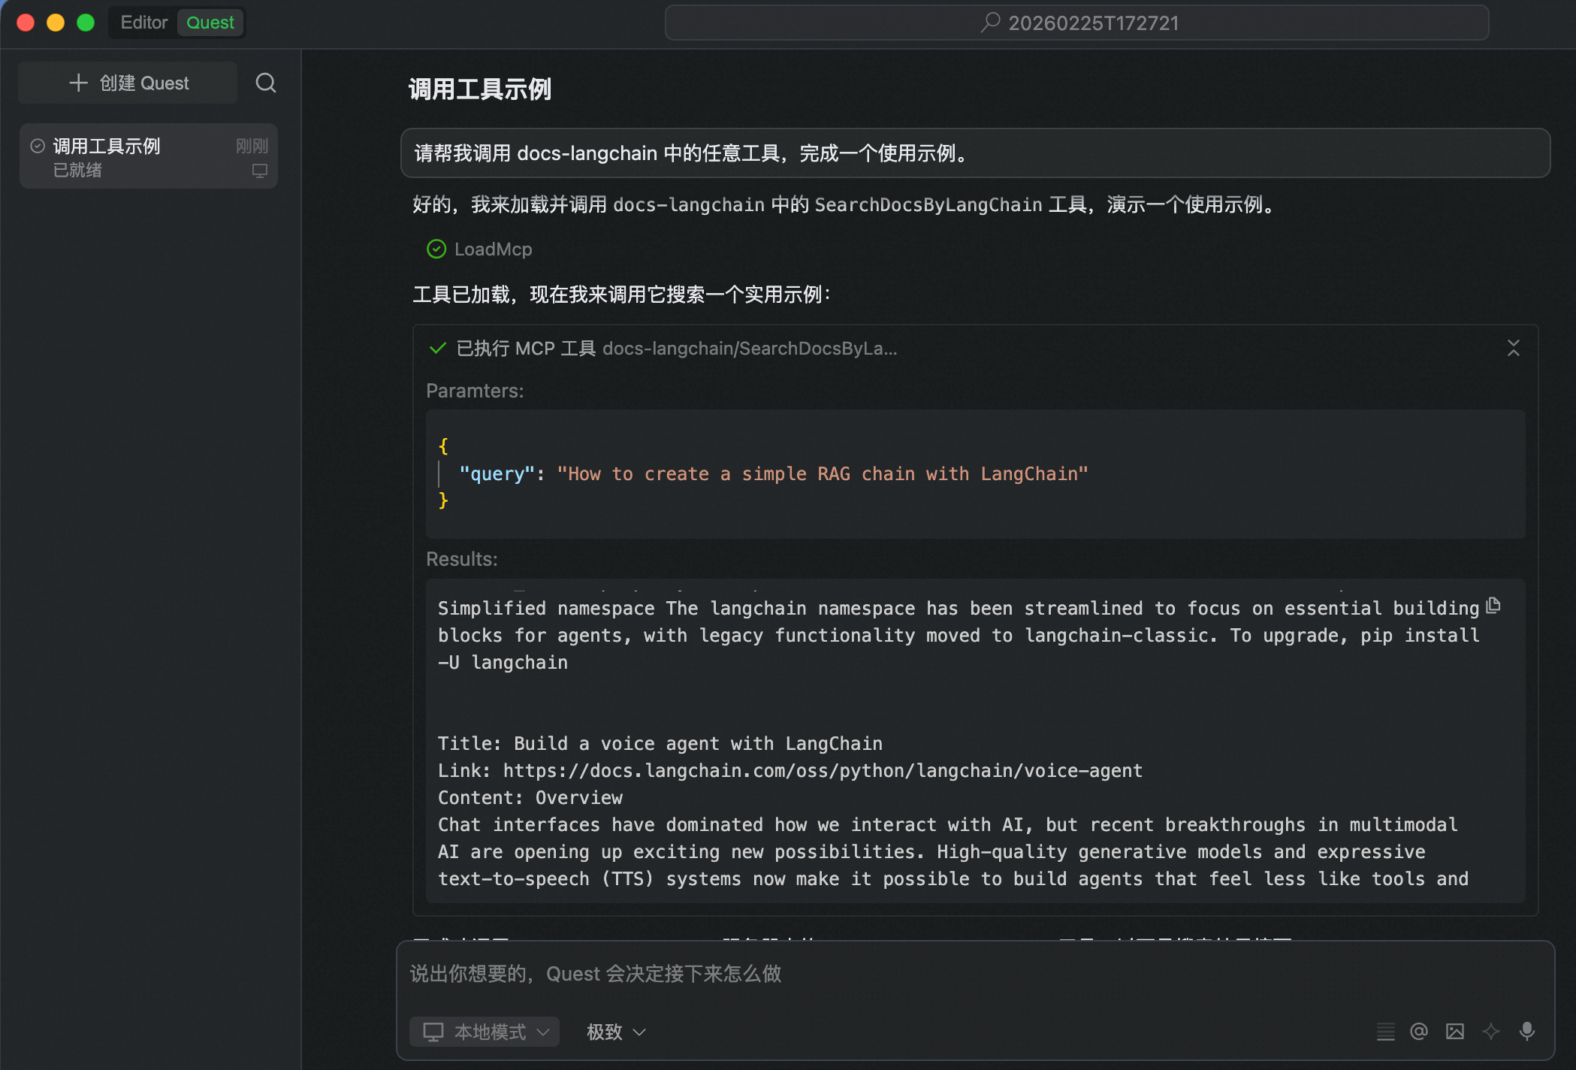Viewport: 1576px width, 1070px height.
Task: Open the sidebar search icon
Action: pos(265,83)
